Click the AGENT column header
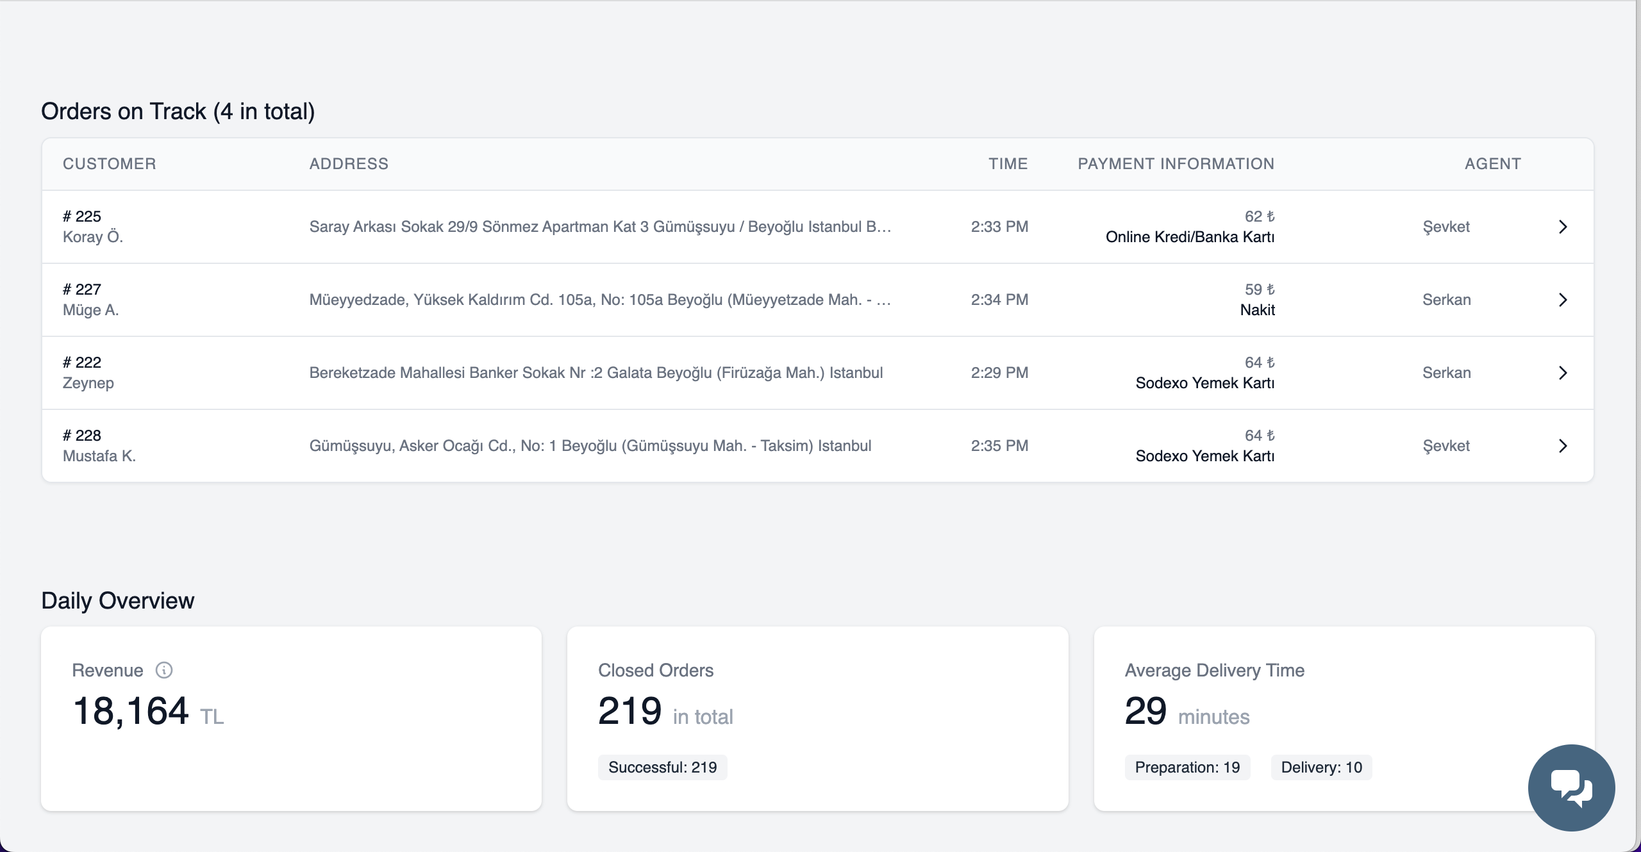Viewport: 1641px width, 852px height. pos(1493,163)
